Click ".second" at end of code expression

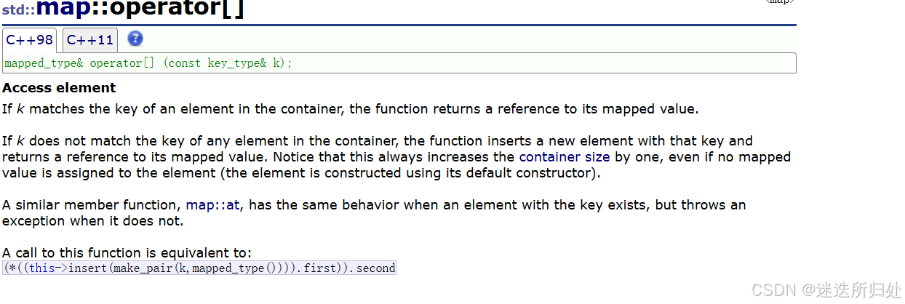[x=372, y=268]
